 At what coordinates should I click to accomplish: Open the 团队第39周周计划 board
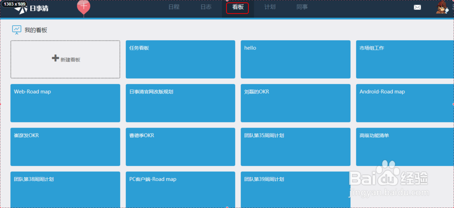pos(296,190)
